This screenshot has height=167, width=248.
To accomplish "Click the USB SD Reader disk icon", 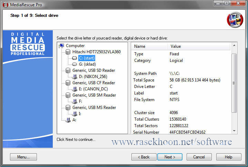I will point(68,70).
